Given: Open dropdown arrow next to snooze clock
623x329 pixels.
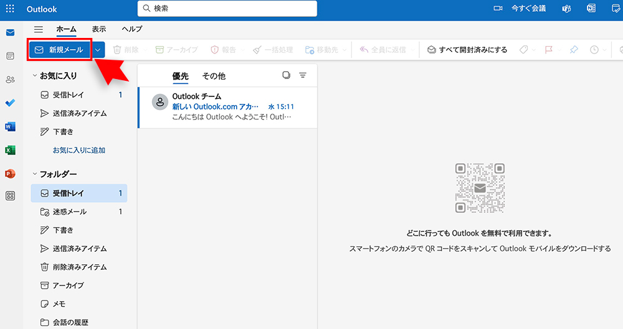Looking at the screenshot, I should pos(604,50).
